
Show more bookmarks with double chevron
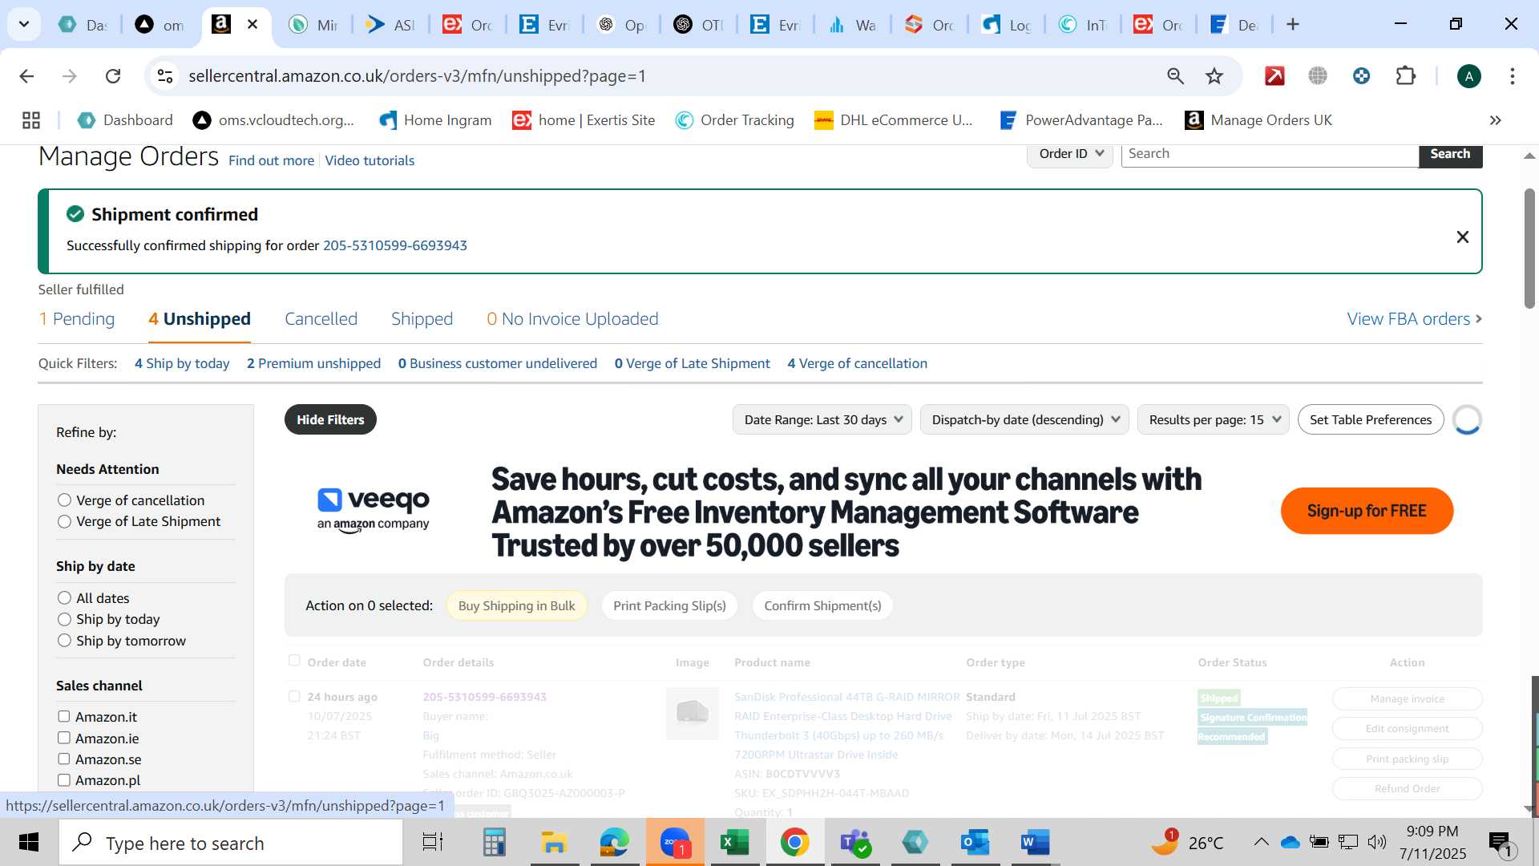pyautogui.click(x=1495, y=120)
